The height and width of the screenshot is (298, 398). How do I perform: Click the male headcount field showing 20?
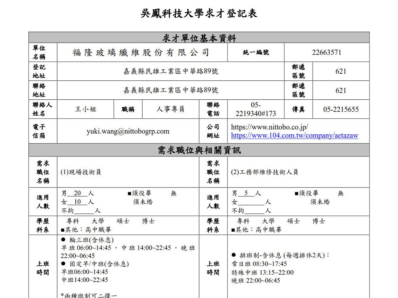pyautogui.click(x=77, y=193)
